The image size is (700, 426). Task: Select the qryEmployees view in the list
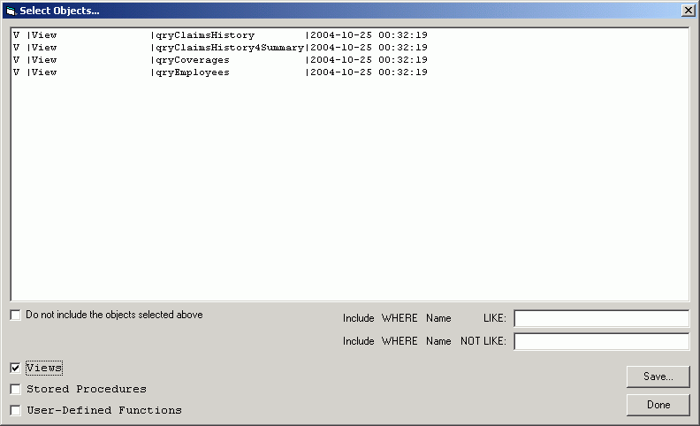(x=193, y=72)
